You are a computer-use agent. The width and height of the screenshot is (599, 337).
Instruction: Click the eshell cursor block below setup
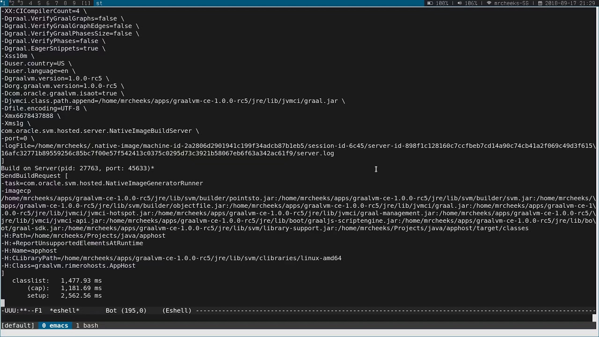3,303
